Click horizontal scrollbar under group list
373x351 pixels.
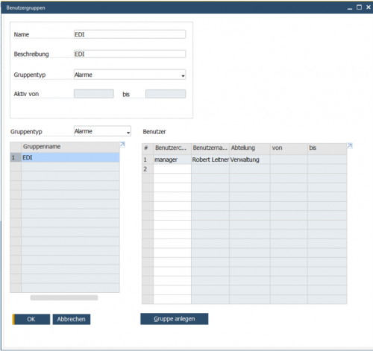(64, 297)
